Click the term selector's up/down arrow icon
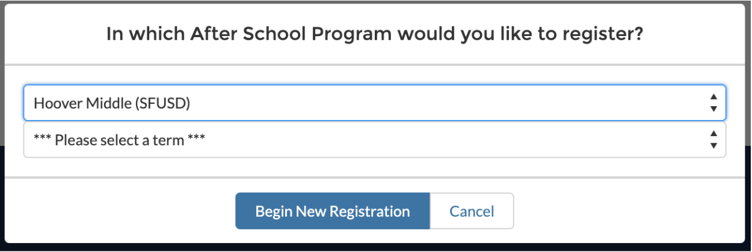This screenshot has height=252, width=752. pyautogui.click(x=713, y=140)
